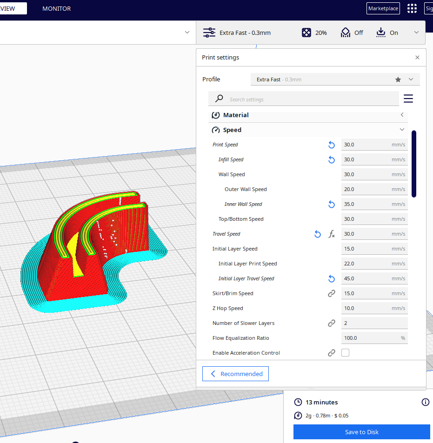Click inside the Search settings field
This screenshot has width=433, height=443.
302,99
